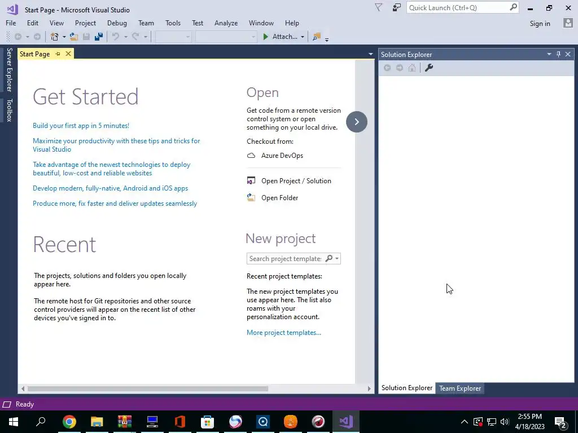578x433 pixels.
Task: Click the Solution Explorer Forward arrow icon
Action: (x=400, y=68)
